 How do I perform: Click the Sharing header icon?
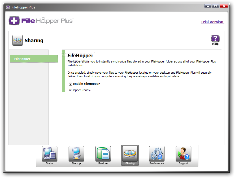18,40
